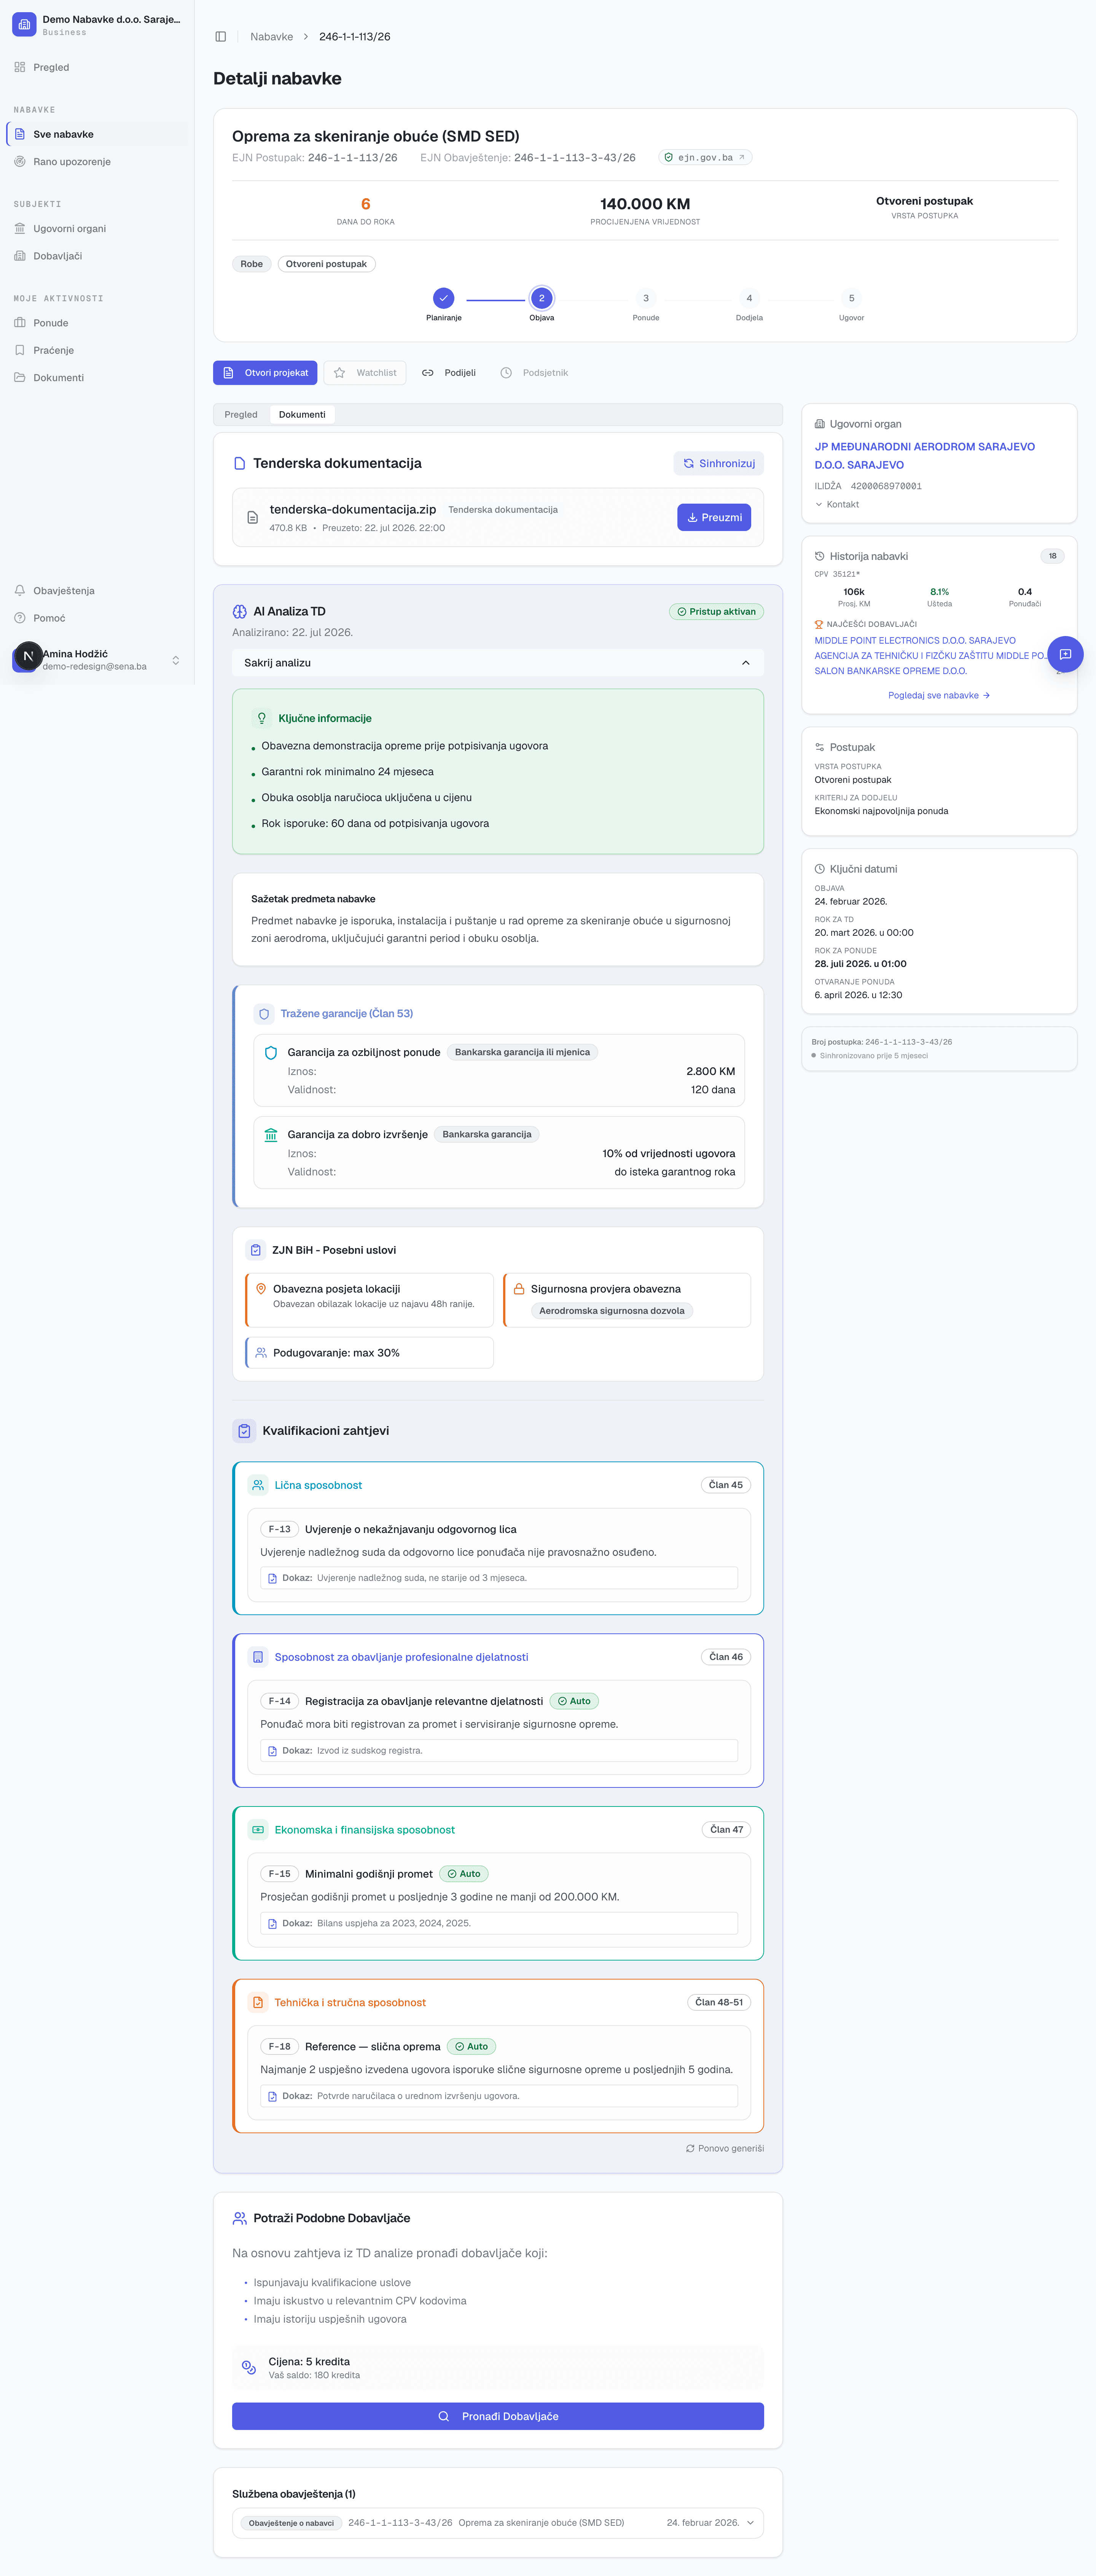1096x2576 pixels.
Task: Click the icon beside Sposobnost za obavljanje profesionalne djelatnosti
Action: [x=258, y=1657]
